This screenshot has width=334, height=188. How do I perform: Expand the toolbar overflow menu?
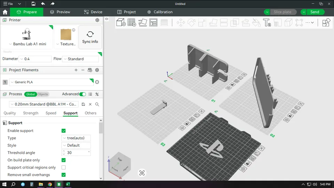point(310,22)
